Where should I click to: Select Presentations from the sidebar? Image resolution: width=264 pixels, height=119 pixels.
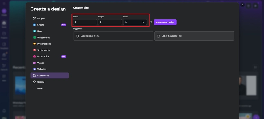[49, 44]
